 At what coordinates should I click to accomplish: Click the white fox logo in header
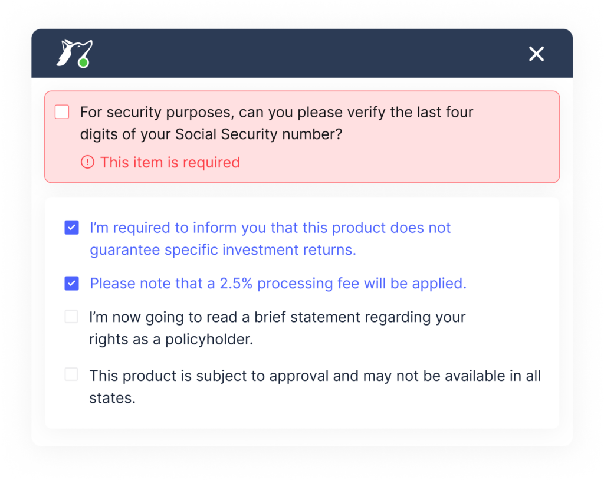coord(74,53)
